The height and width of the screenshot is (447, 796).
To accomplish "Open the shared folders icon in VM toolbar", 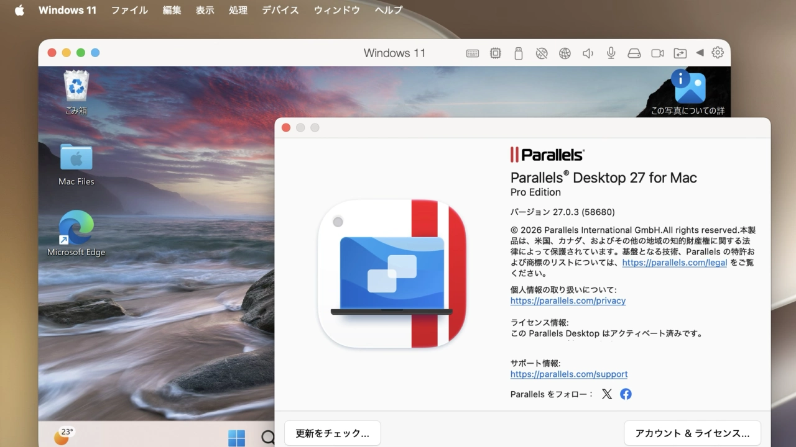I will coord(680,53).
